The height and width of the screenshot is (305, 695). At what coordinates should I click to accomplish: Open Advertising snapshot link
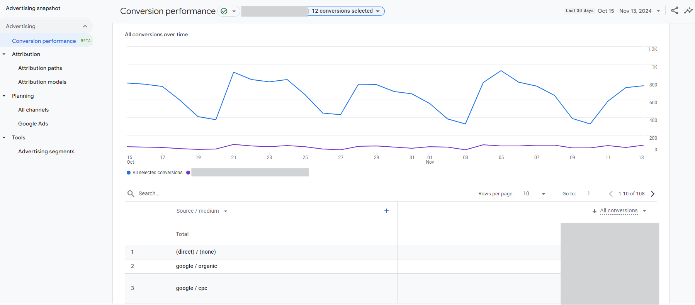coord(33,8)
